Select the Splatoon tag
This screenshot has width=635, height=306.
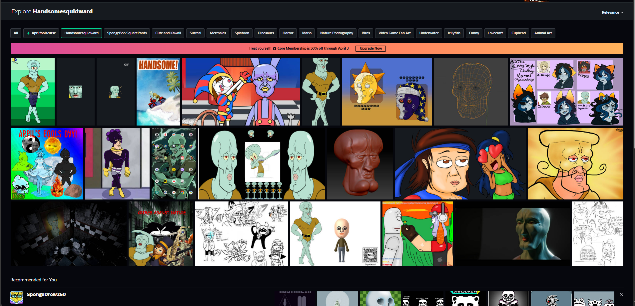point(242,33)
